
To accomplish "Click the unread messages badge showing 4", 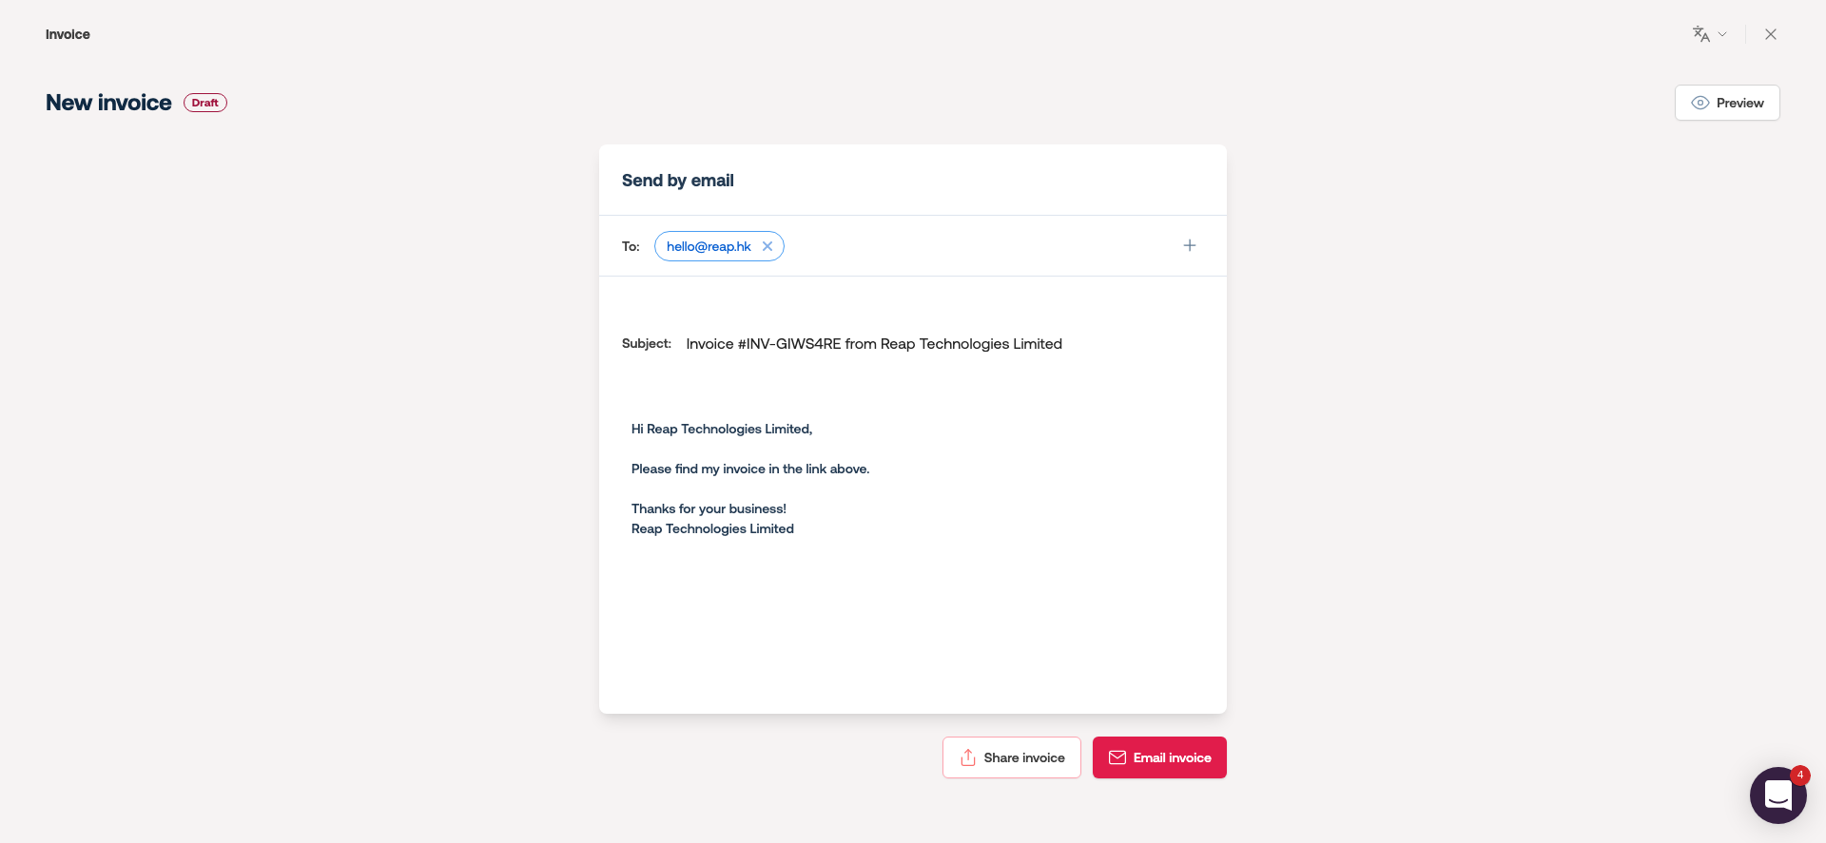I will (x=1799, y=775).
